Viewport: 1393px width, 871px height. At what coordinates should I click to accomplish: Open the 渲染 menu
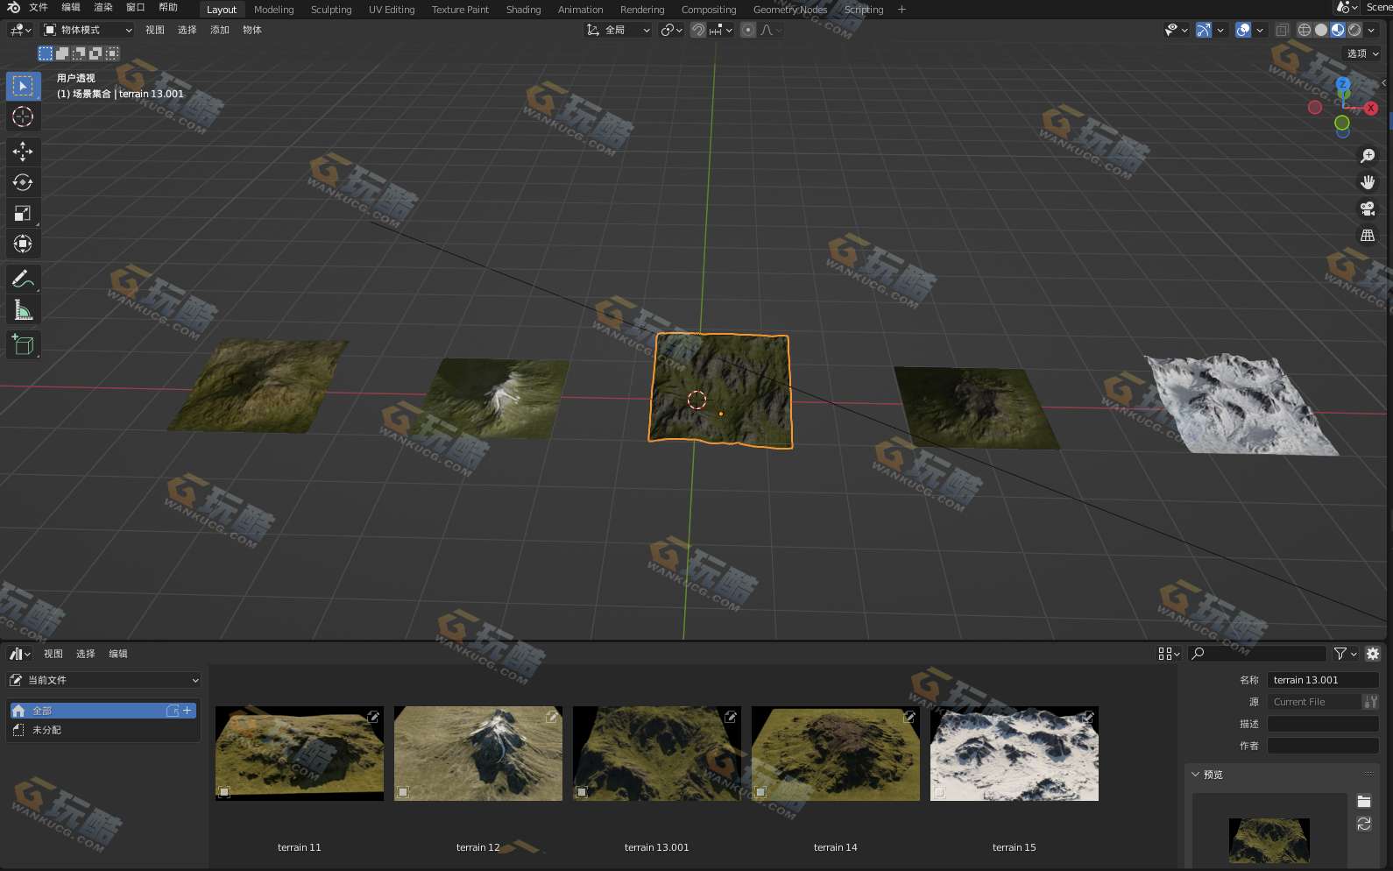tap(103, 7)
